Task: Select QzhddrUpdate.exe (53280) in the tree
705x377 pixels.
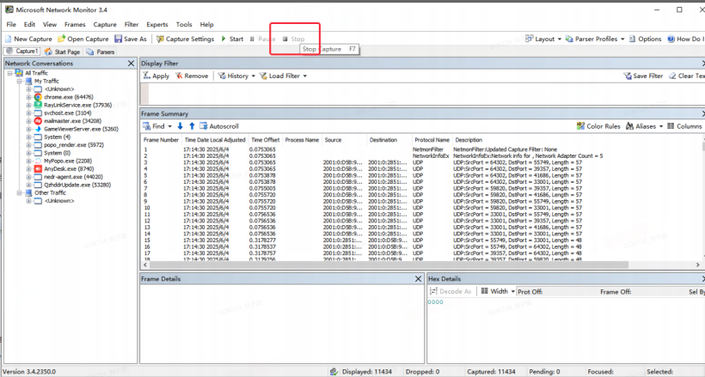Action: pyautogui.click(x=77, y=185)
